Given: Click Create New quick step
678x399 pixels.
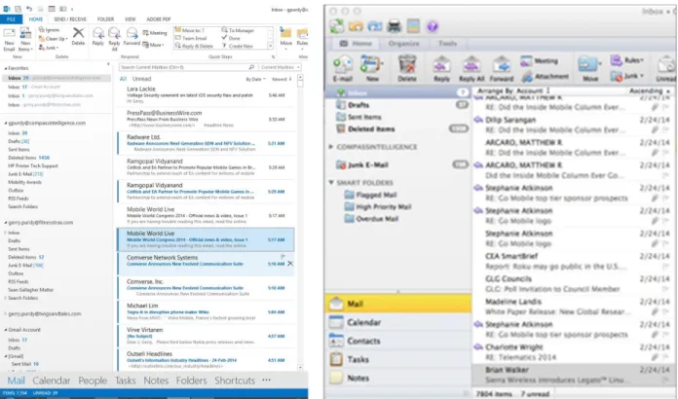Looking at the screenshot, I should (x=238, y=46).
